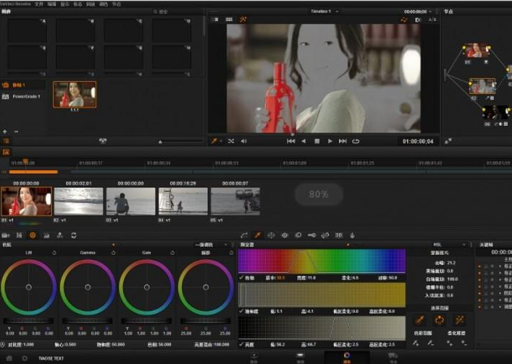Toggle the hue (色相) qualifier checkbox
Screen dimensions: 512x364
[241, 277]
